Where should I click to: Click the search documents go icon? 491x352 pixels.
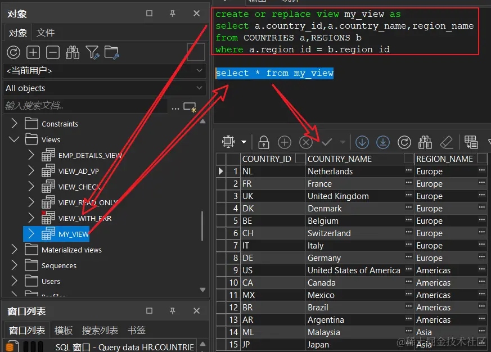pyautogui.click(x=190, y=107)
